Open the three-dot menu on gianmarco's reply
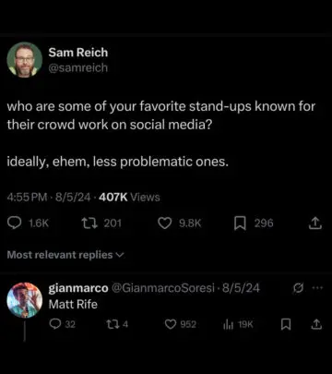 click(x=316, y=288)
